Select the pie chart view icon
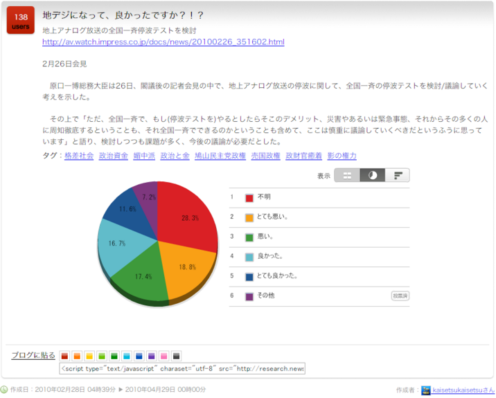This screenshot has width=496, height=398. 372,175
